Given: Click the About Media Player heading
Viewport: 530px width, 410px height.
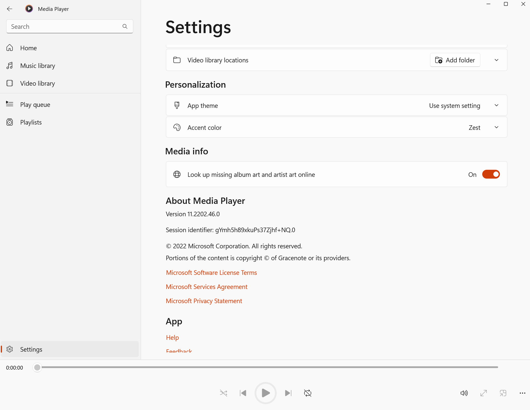Looking at the screenshot, I should 205,201.
